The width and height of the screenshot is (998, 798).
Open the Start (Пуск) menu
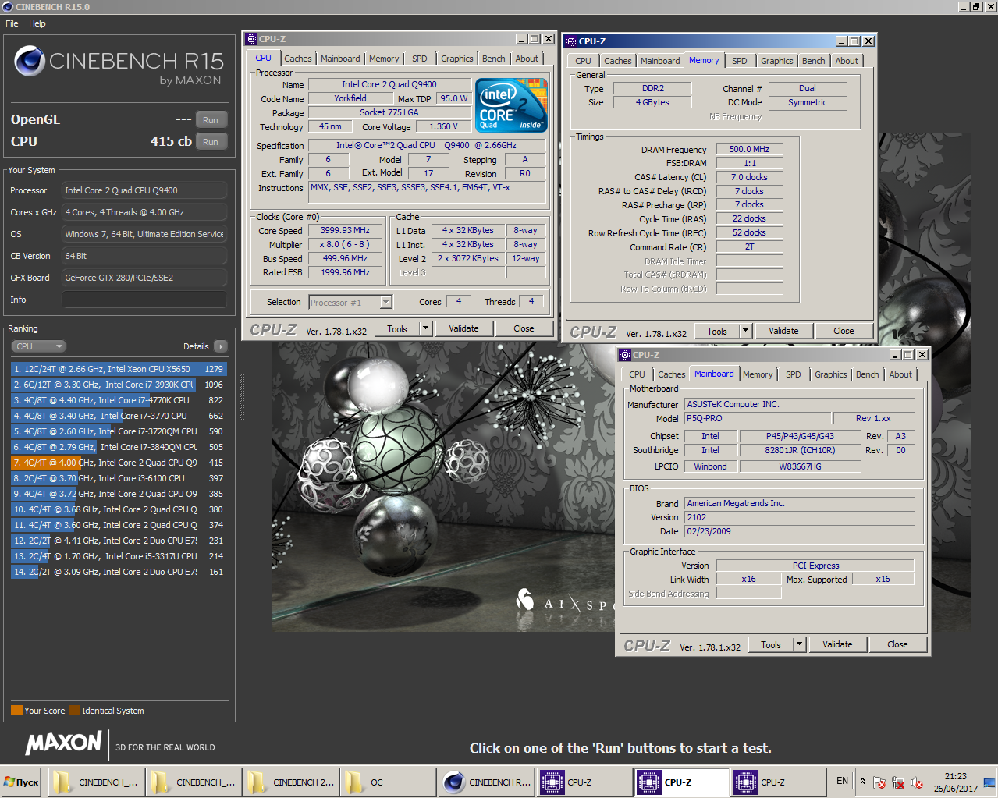point(22,782)
